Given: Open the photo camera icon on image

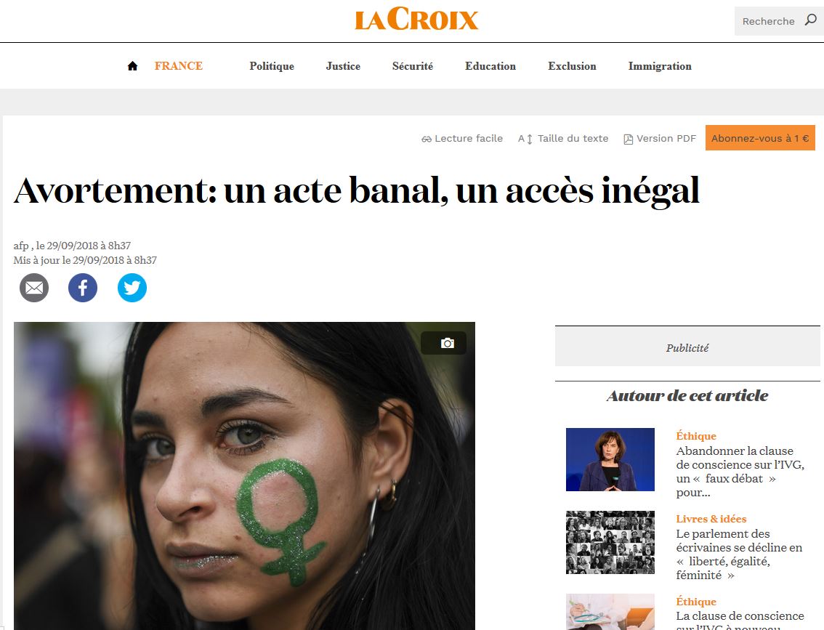Looking at the screenshot, I should pyautogui.click(x=447, y=343).
